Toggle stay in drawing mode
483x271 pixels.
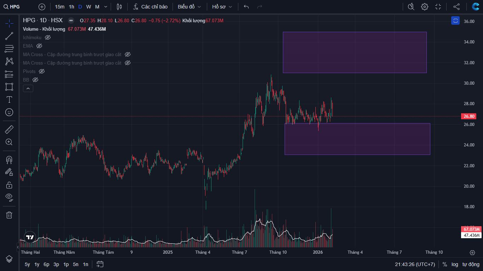pyautogui.click(x=9, y=172)
